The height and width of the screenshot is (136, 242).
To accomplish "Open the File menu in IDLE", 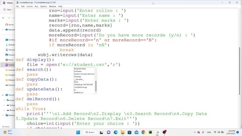I will pos(17,6).
